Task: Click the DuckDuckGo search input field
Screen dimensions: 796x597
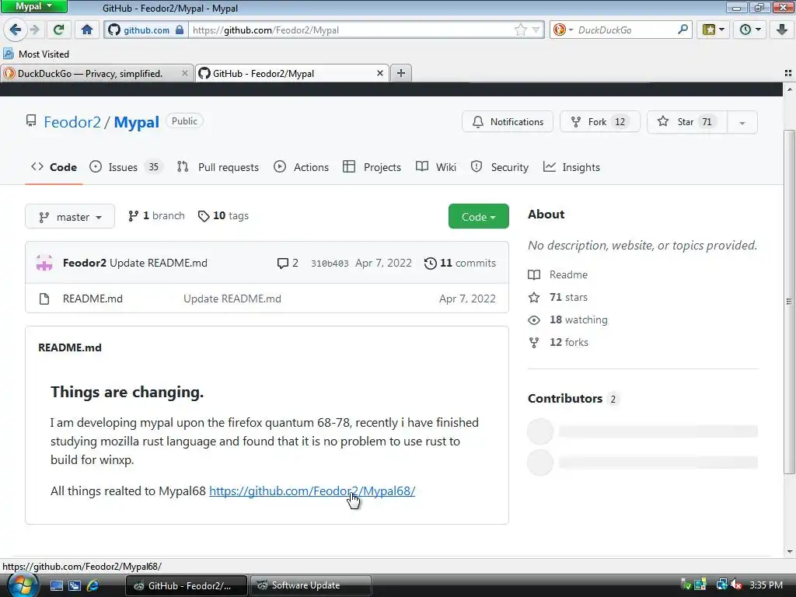Action: pos(626,30)
